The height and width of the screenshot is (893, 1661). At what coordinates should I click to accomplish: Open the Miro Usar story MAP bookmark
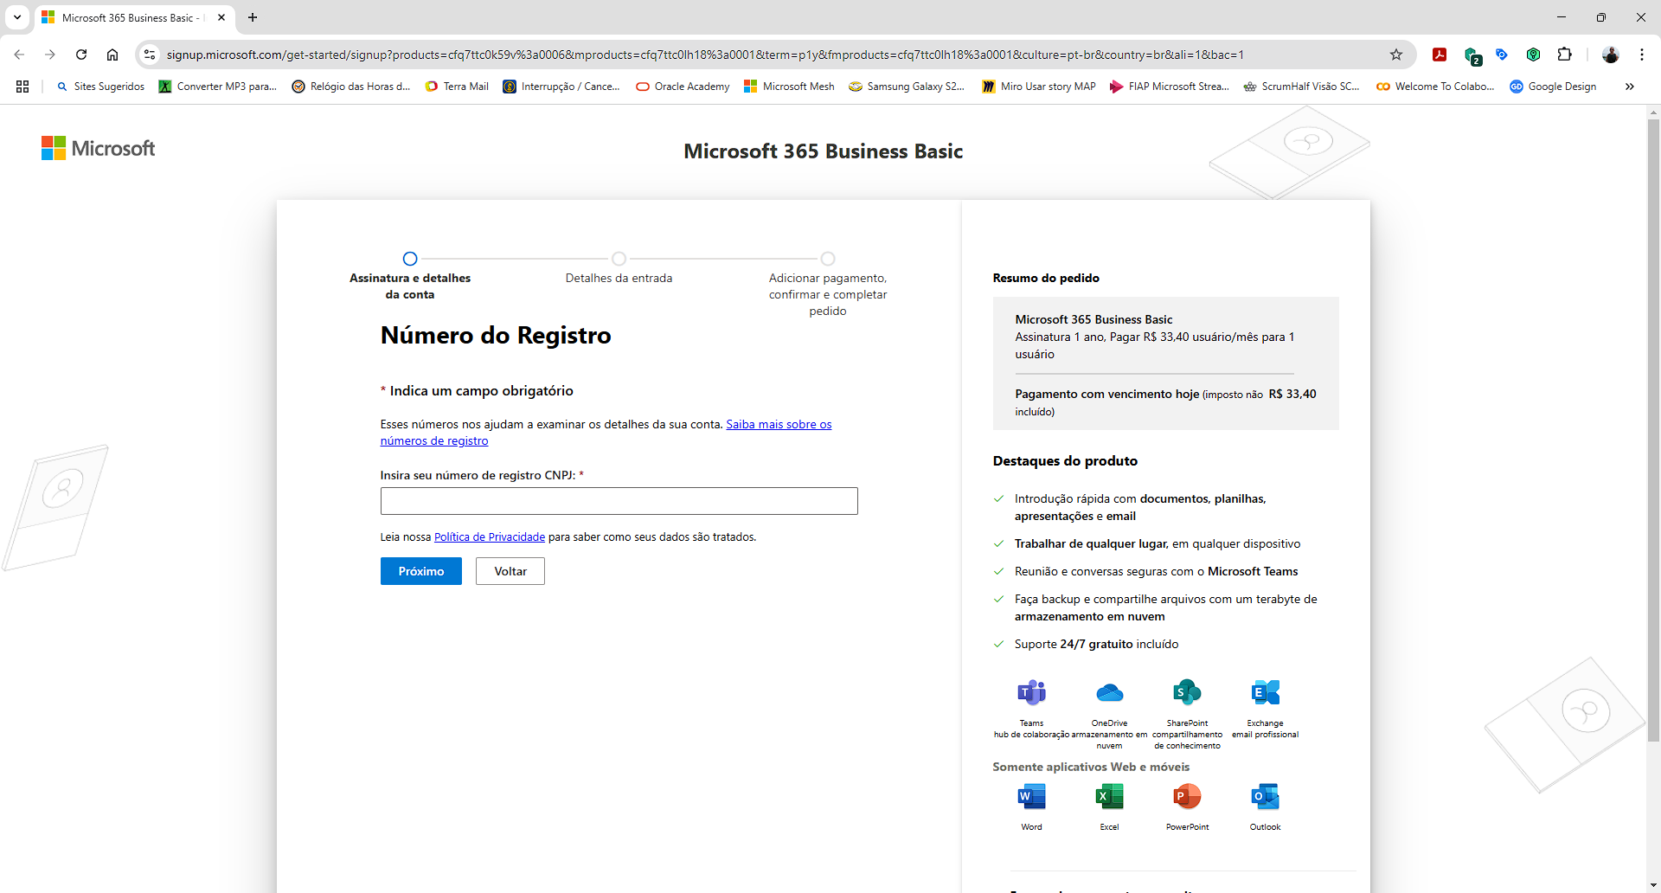[x=1039, y=87]
